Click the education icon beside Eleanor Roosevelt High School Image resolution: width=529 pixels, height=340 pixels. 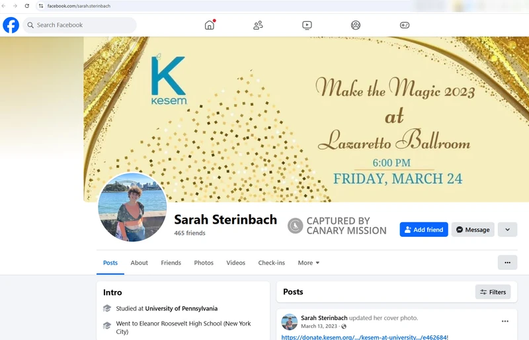pyautogui.click(x=107, y=325)
